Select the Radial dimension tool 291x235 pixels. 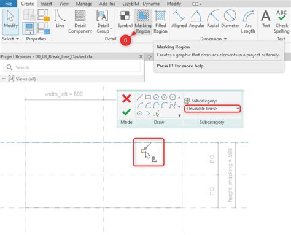tap(213, 19)
